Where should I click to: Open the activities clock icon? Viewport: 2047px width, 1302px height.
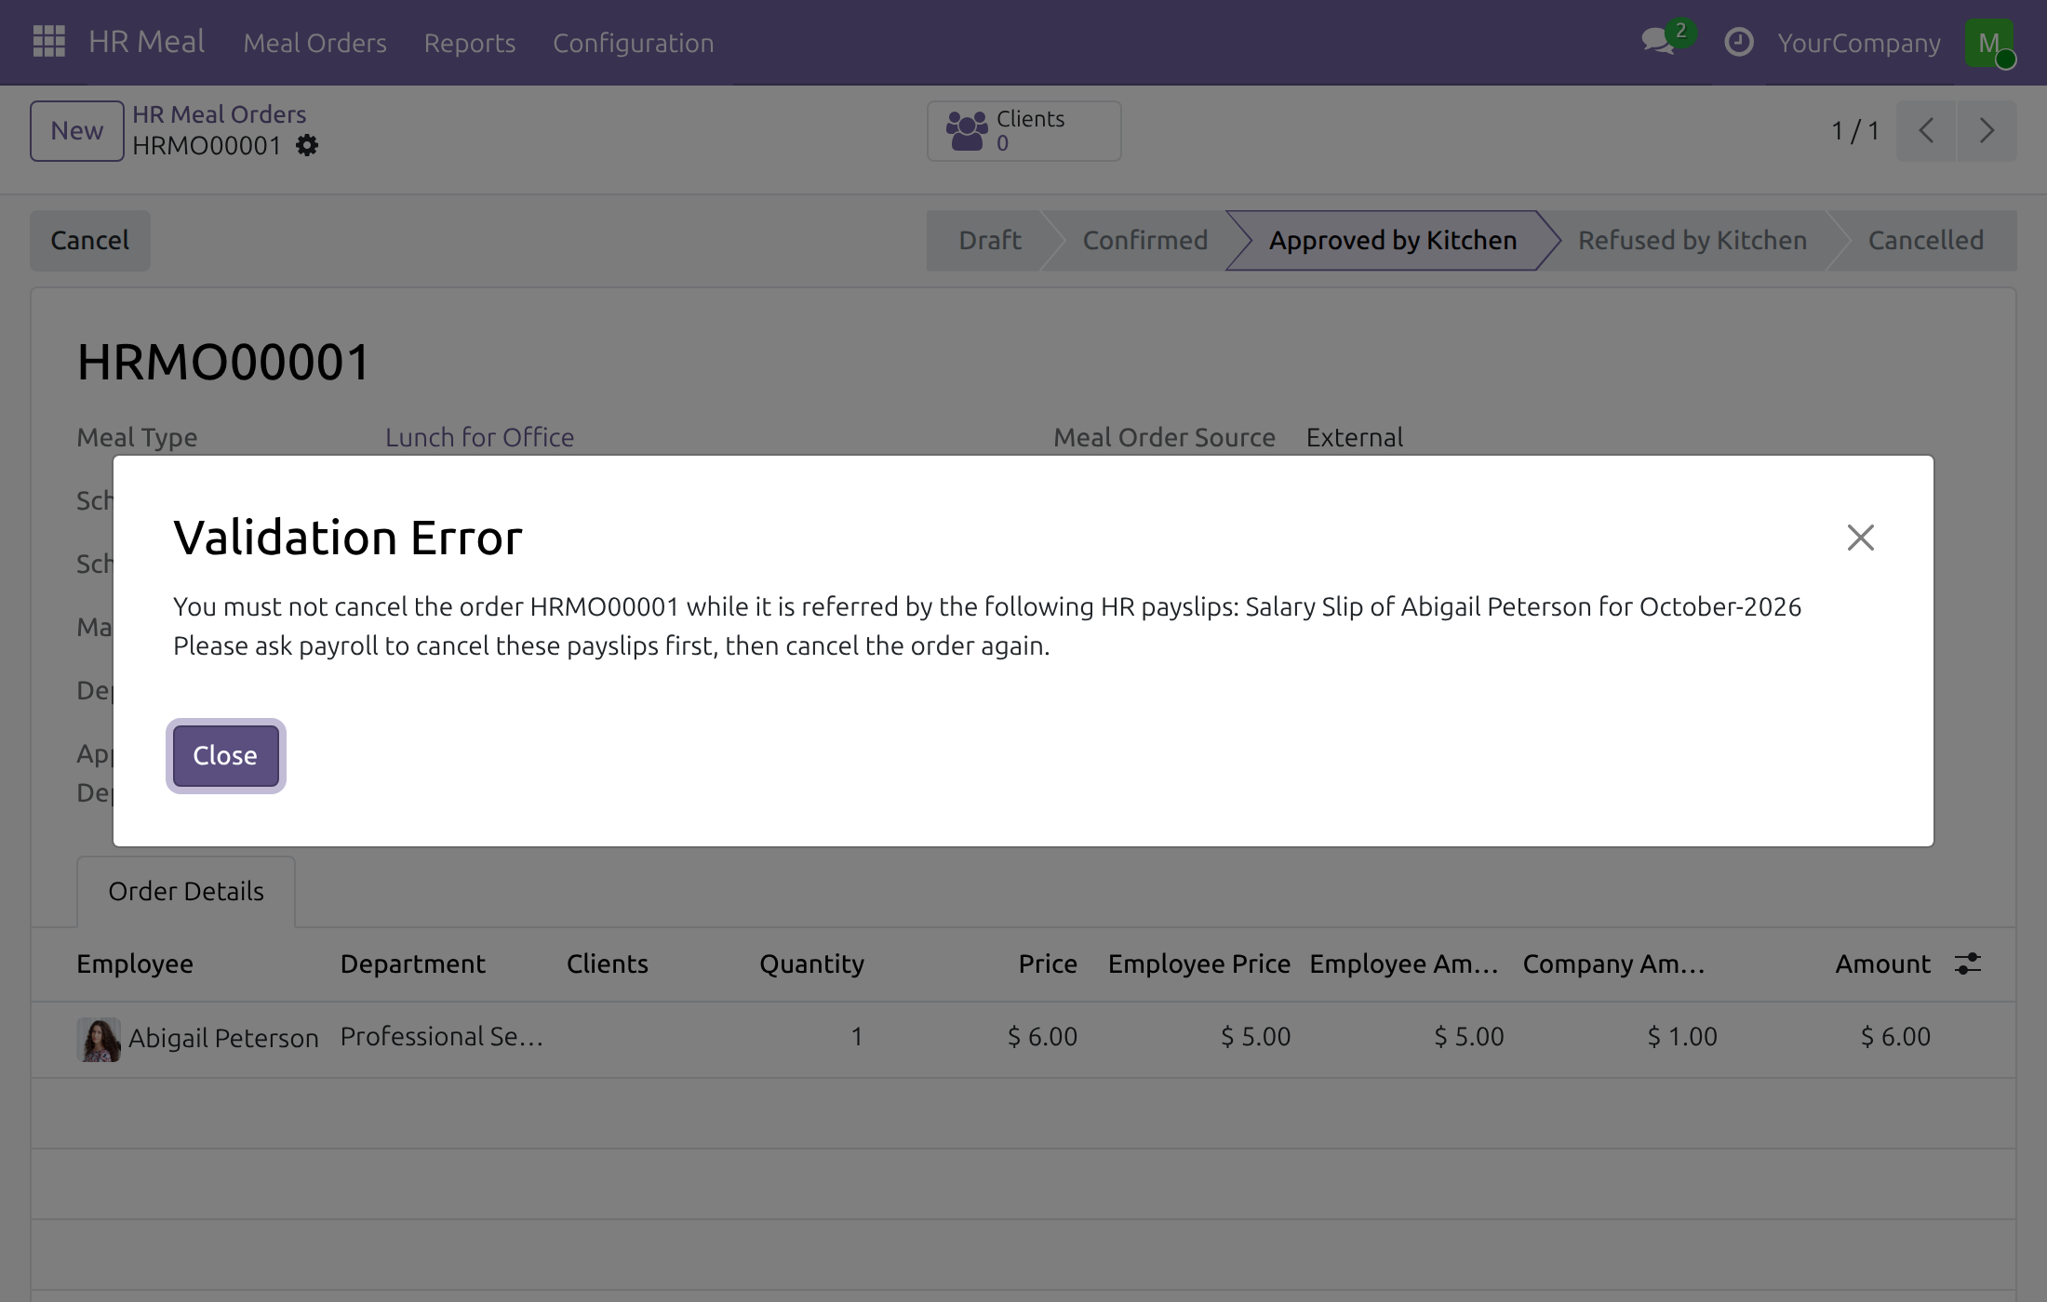pyautogui.click(x=1738, y=42)
